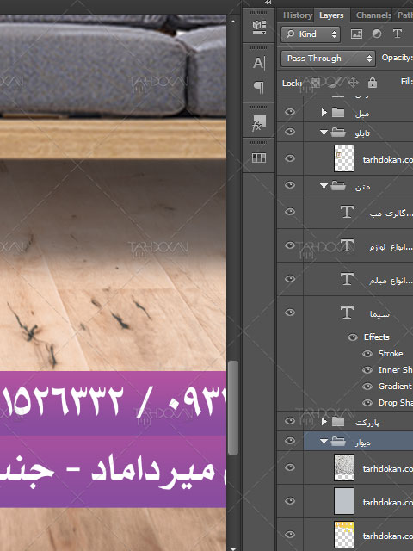
Task: Click the Lock all padlock icon
Action: (373, 83)
